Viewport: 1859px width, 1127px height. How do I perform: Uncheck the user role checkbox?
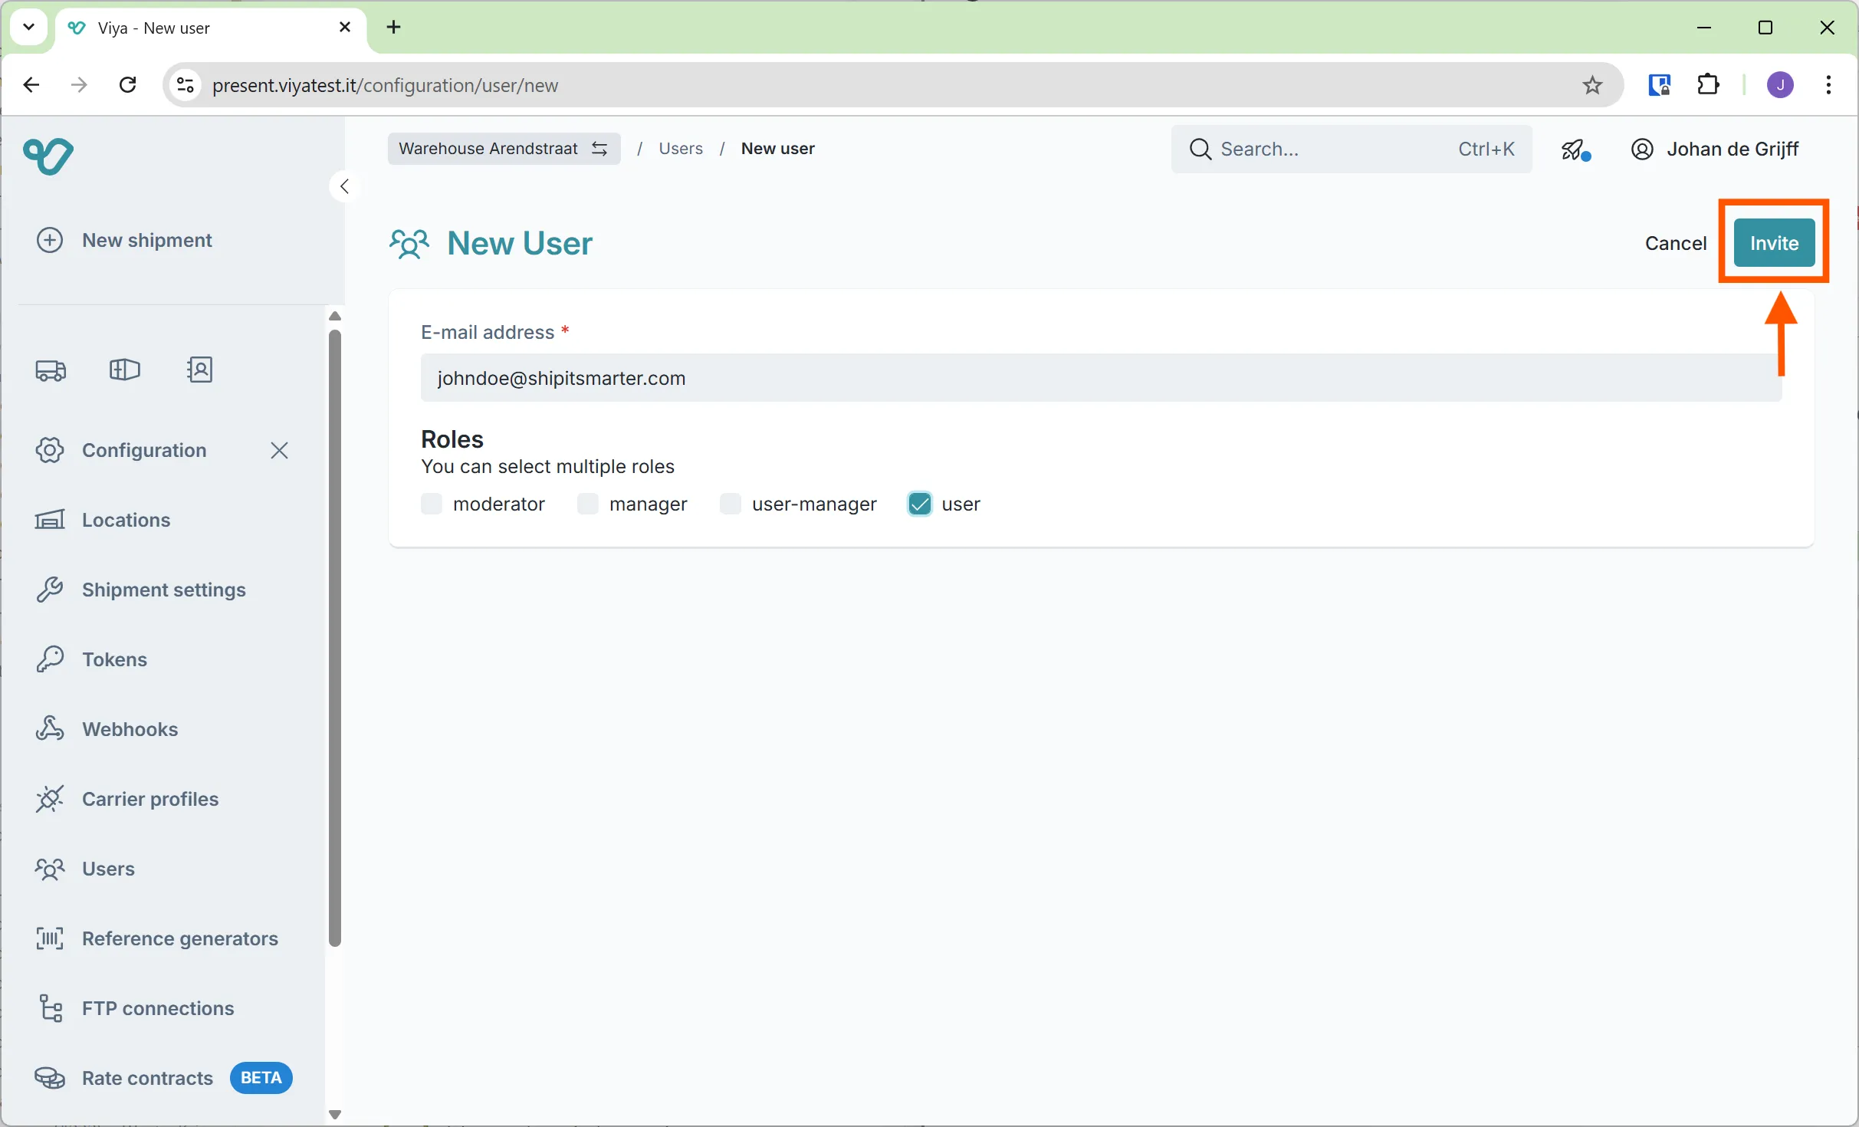[x=919, y=504]
